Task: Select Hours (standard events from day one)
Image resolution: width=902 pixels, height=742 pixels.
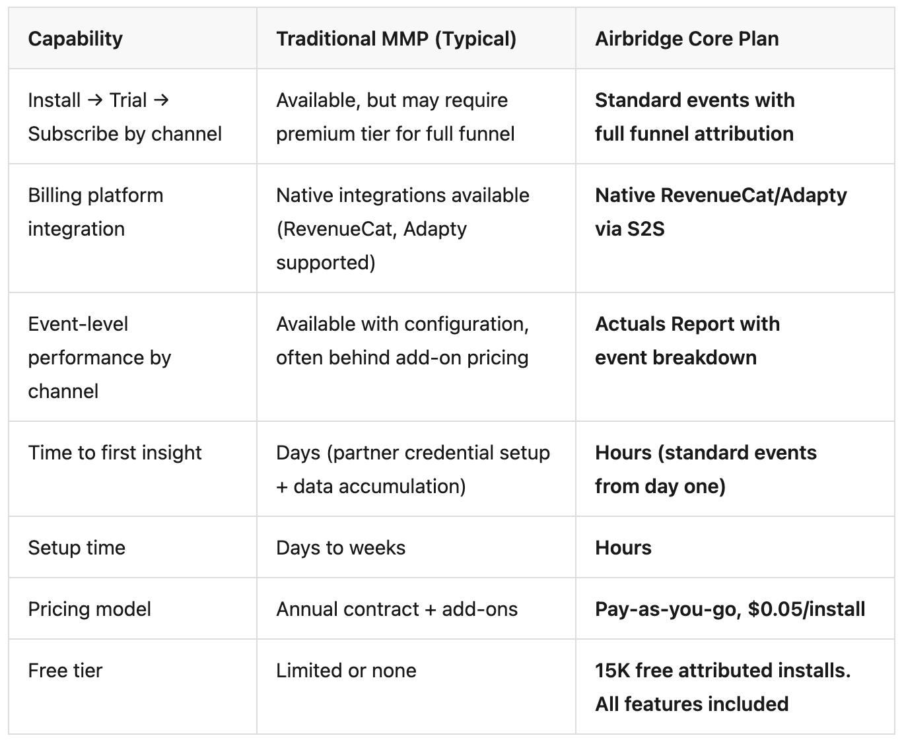Action: (x=706, y=469)
